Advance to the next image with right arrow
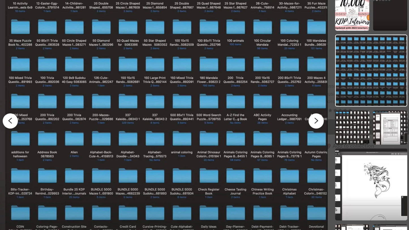This screenshot has height=230, width=409. click(x=316, y=121)
